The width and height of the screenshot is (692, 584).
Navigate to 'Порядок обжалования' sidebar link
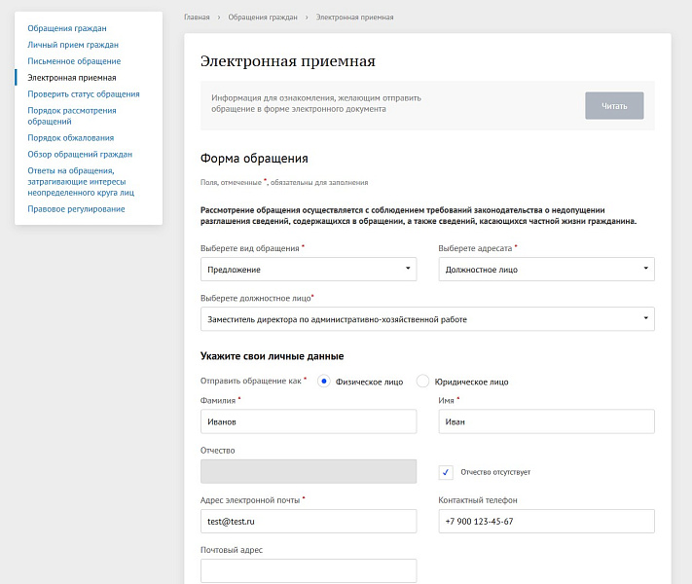click(x=70, y=137)
